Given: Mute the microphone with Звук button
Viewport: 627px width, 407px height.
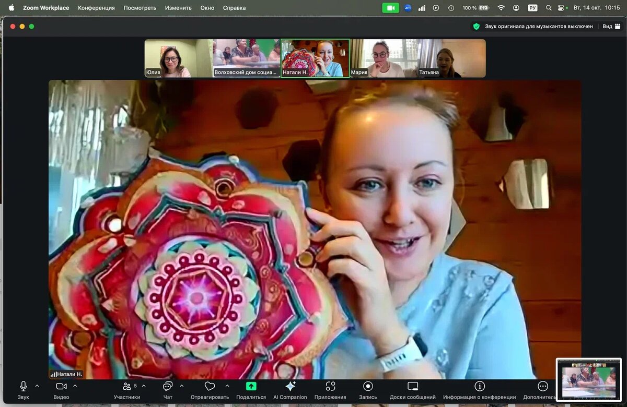Looking at the screenshot, I should pos(23,390).
